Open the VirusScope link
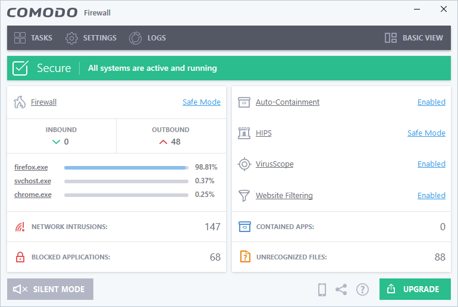This screenshot has height=307, width=458. [275, 164]
